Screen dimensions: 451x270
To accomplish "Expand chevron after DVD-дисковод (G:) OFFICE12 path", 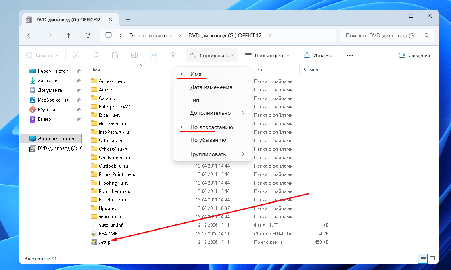I will coord(270,35).
